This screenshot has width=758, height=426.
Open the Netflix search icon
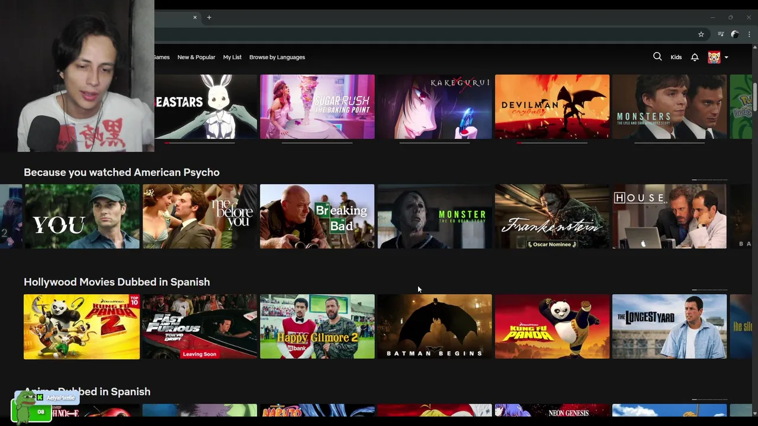657,57
